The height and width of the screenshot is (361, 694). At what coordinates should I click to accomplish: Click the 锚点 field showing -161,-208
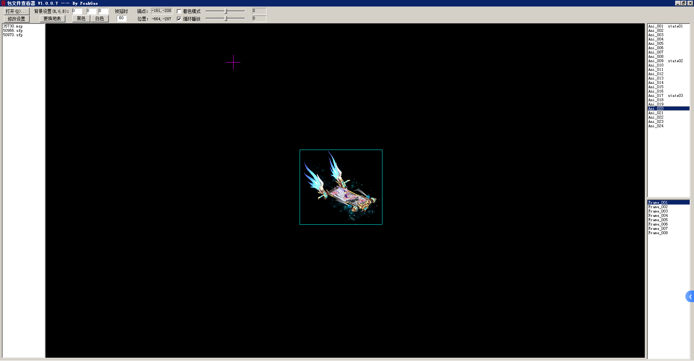[162, 11]
